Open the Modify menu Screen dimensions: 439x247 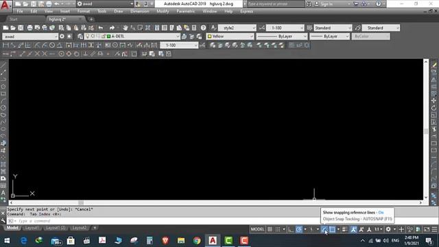(163, 12)
